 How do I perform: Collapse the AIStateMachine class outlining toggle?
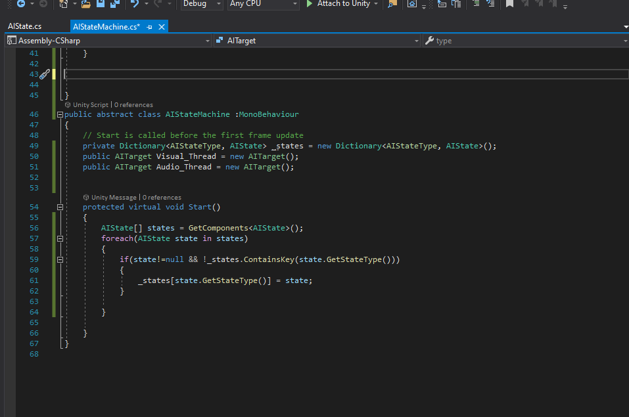(x=60, y=114)
